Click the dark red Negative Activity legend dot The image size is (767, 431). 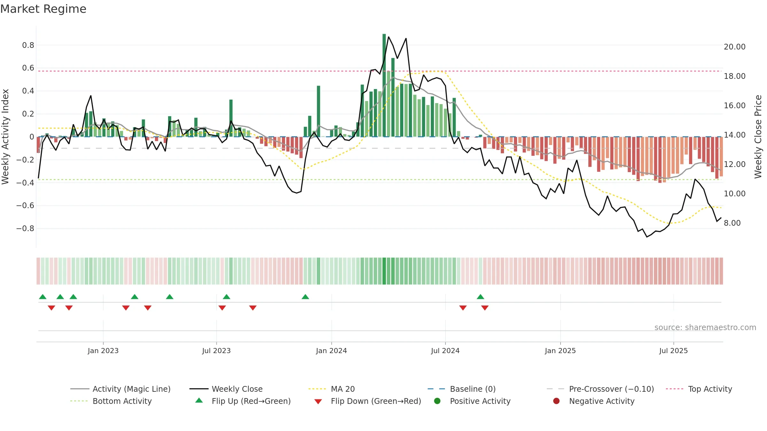(x=556, y=401)
